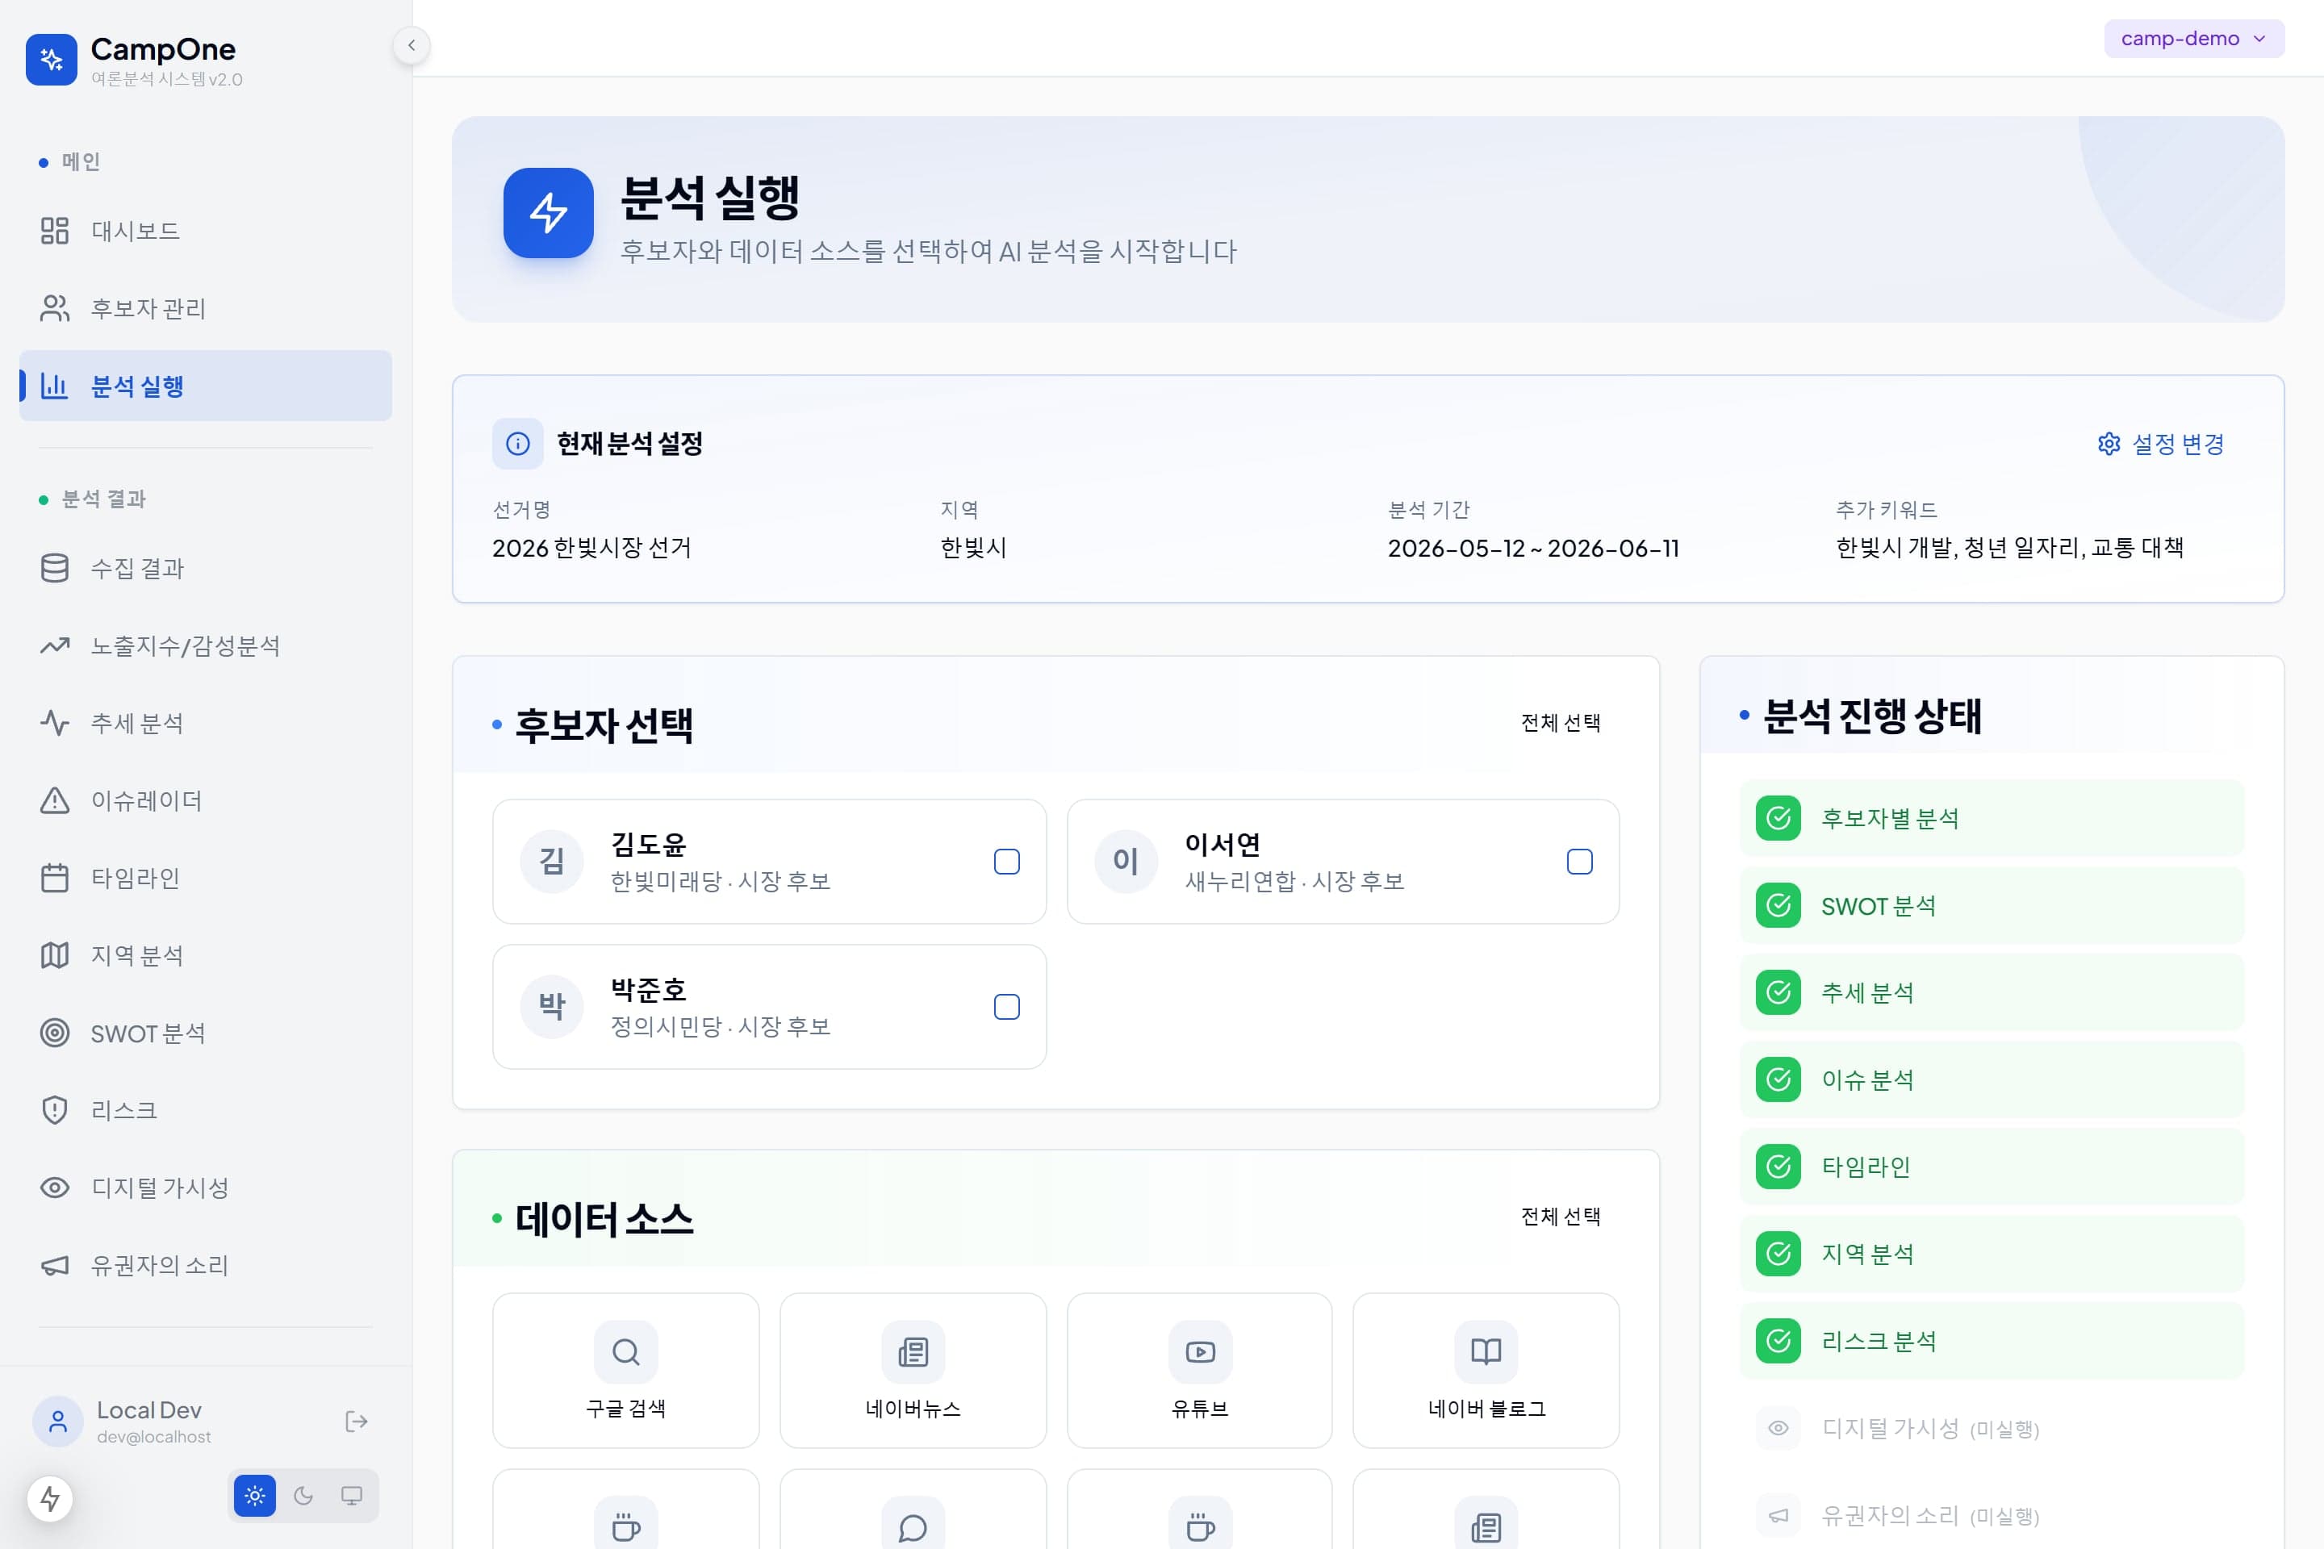Select the 네이버 블로그 data source card
Viewport: 2324px width, 1549px height.
point(1486,1370)
